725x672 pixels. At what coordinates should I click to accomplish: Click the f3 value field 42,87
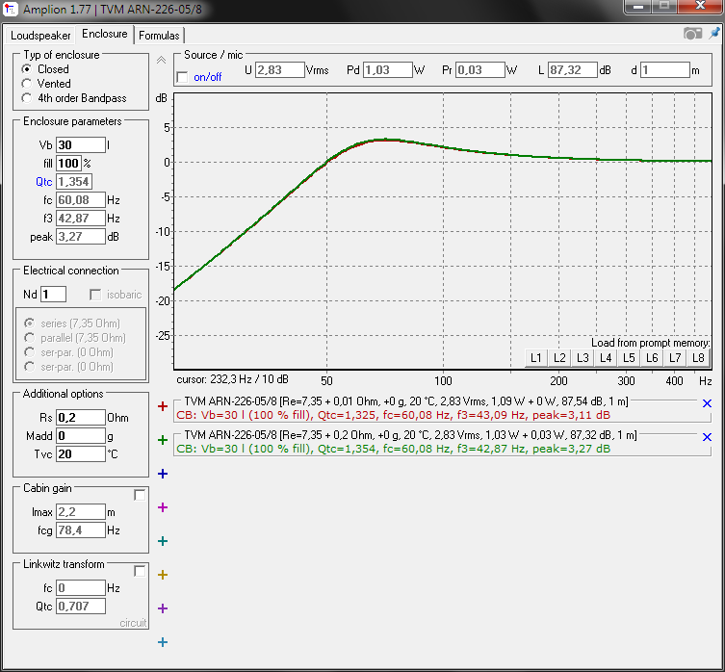81,219
